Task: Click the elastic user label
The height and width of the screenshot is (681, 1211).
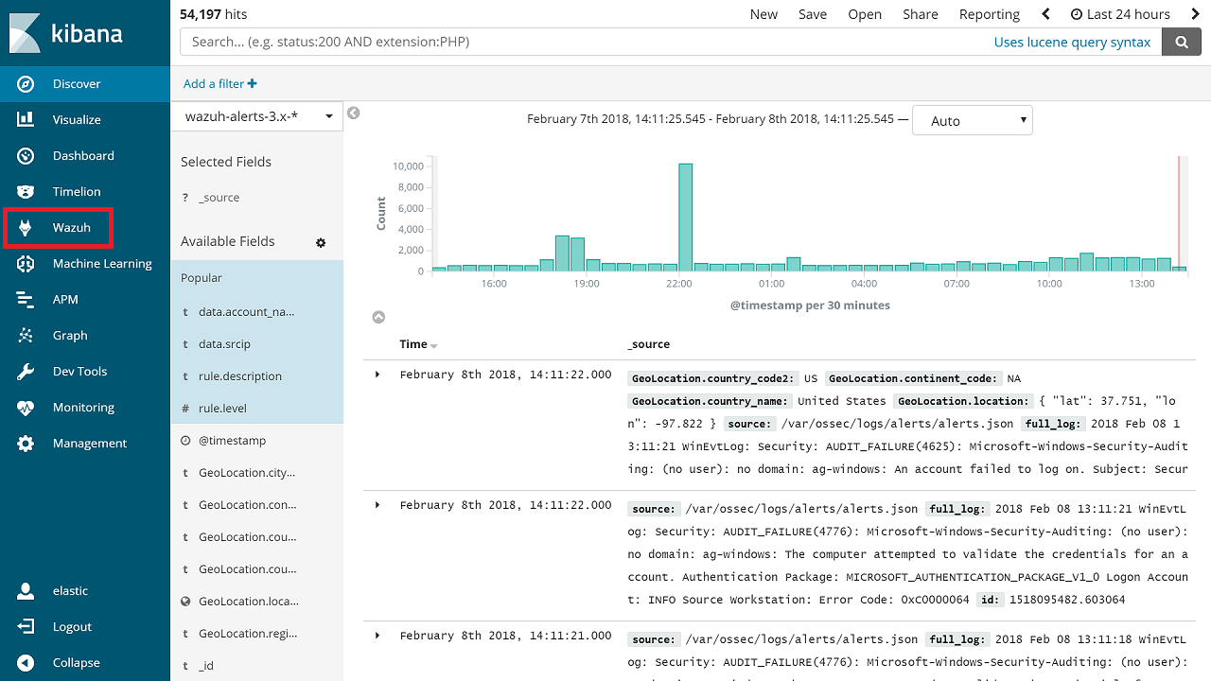Action: coord(70,591)
